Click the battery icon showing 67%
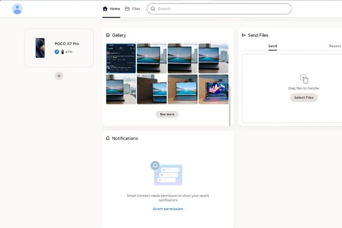 (x=62, y=52)
